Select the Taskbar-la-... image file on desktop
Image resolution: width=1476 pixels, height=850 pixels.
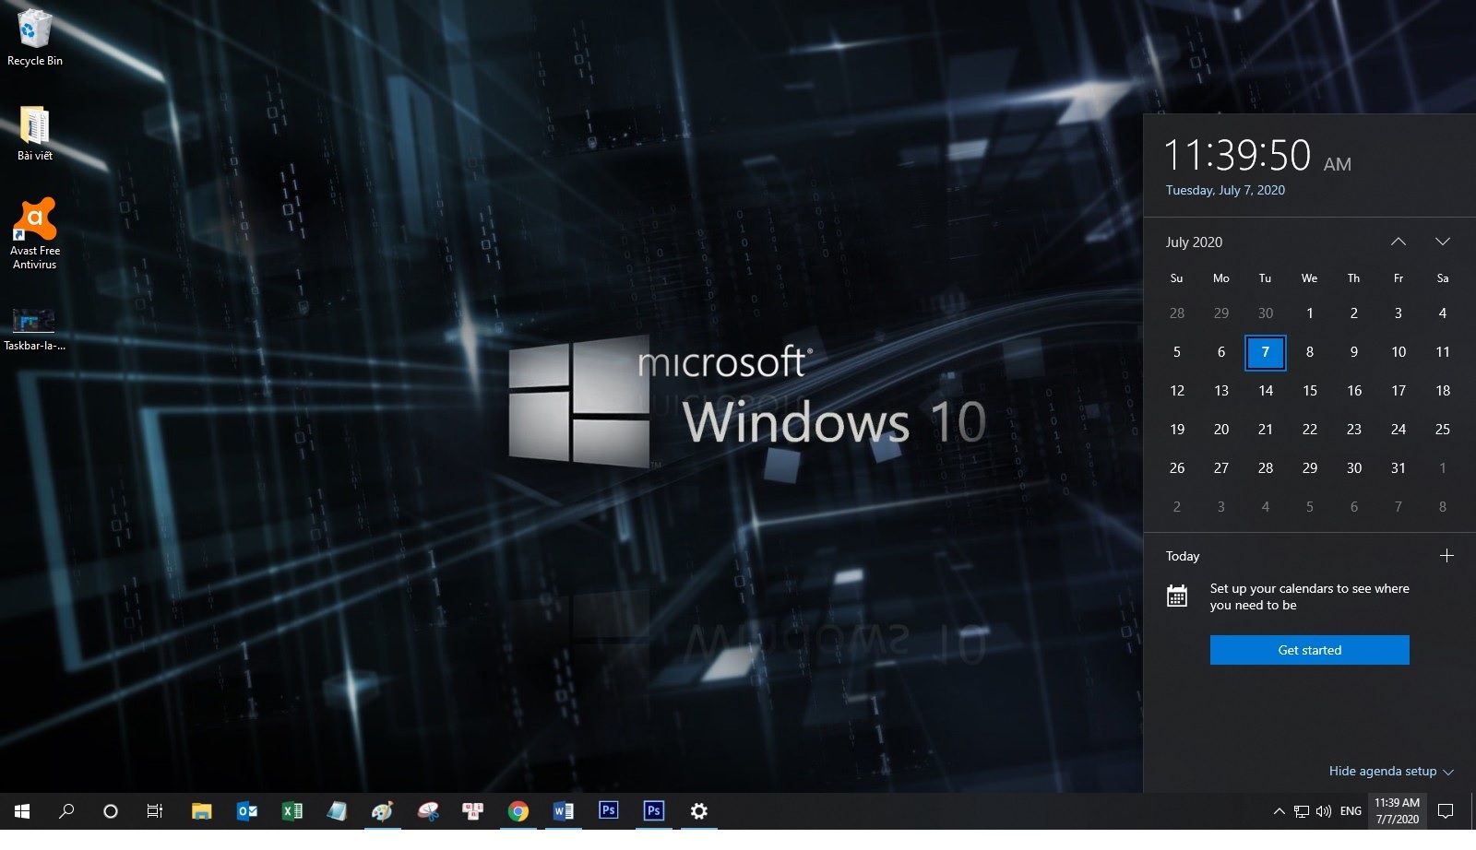[x=34, y=329]
